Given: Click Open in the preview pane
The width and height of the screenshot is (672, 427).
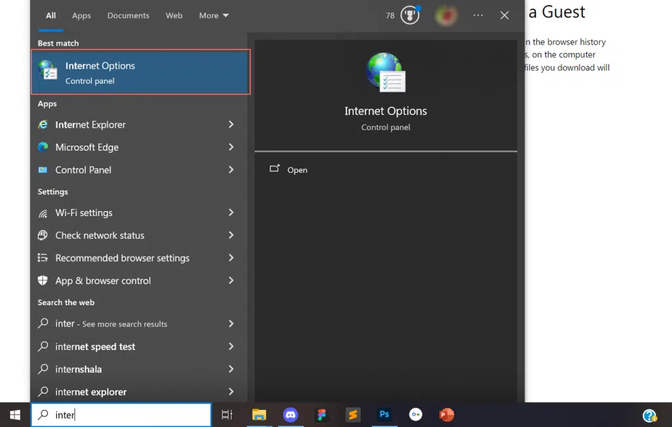Looking at the screenshot, I should point(297,170).
